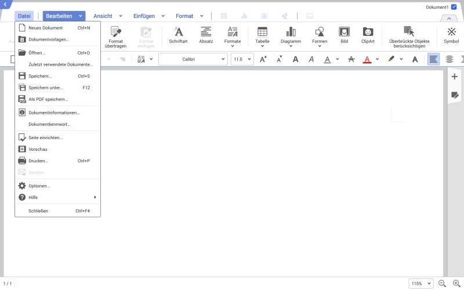The image size is (464, 290).
Task: Expand the Hilfe submenu arrow
Action: (x=95, y=197)
